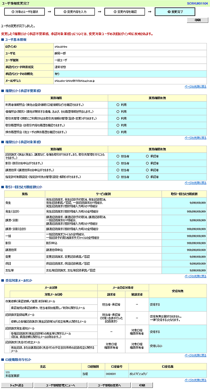Screen dimensions: 210x390
Task: Click 通常状態 password status value
Action: (x=60, y=67)
